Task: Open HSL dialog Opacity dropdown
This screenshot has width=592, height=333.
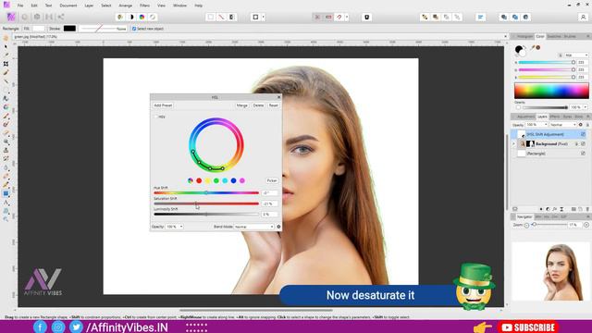Action: point(181,227)
